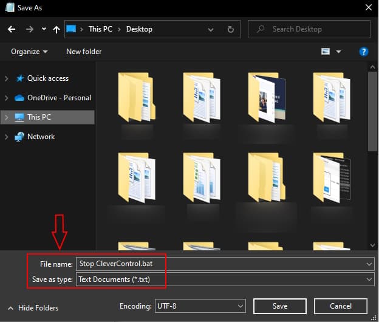Select the first folder in top row
Viewport: 379px width, 322px height.
point(137,97)
